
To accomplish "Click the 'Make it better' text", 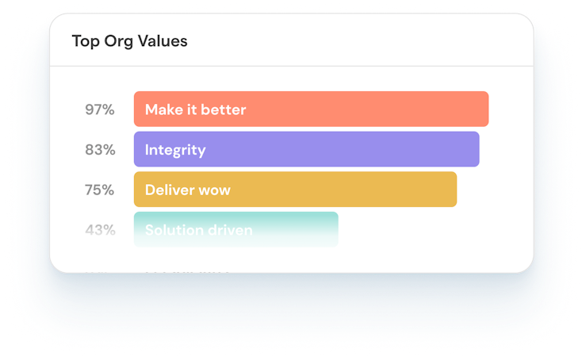I will pos(195,109).
